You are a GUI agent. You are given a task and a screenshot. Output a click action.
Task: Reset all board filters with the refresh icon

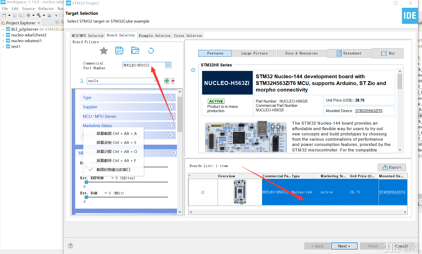[x=151, y=51]
